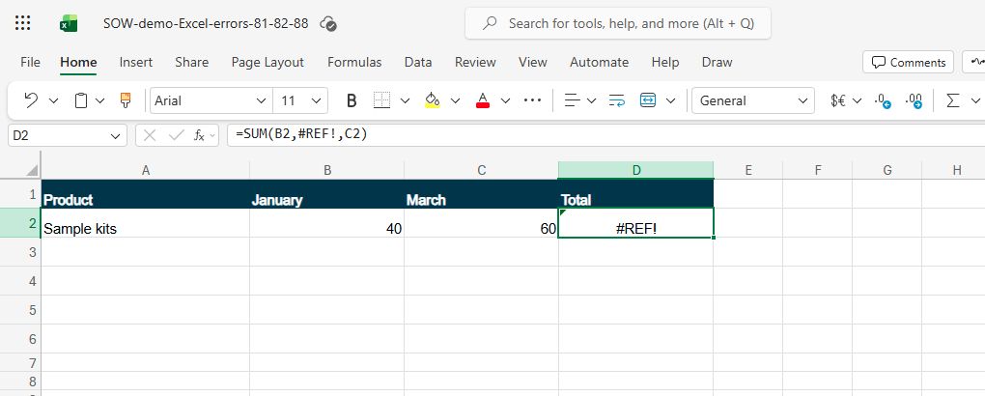Image resolution: width=985 pixels, height=396 pixels.
Task: Click the Search for tools search box
Action: (617, 24)
